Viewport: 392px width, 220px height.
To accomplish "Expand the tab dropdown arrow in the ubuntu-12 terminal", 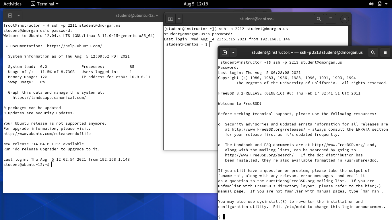I will pyautogui.click(x=18, y=15).
